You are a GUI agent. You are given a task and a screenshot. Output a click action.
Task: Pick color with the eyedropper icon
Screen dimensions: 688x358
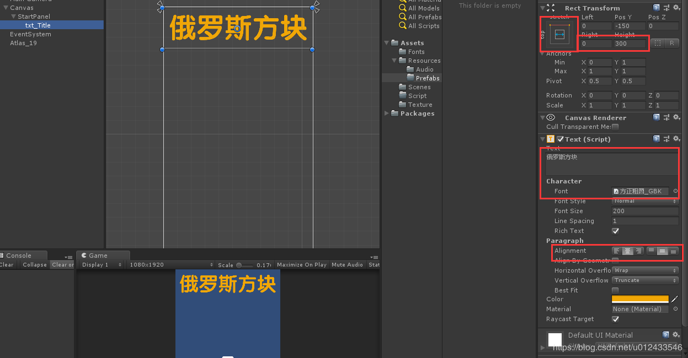674,299
